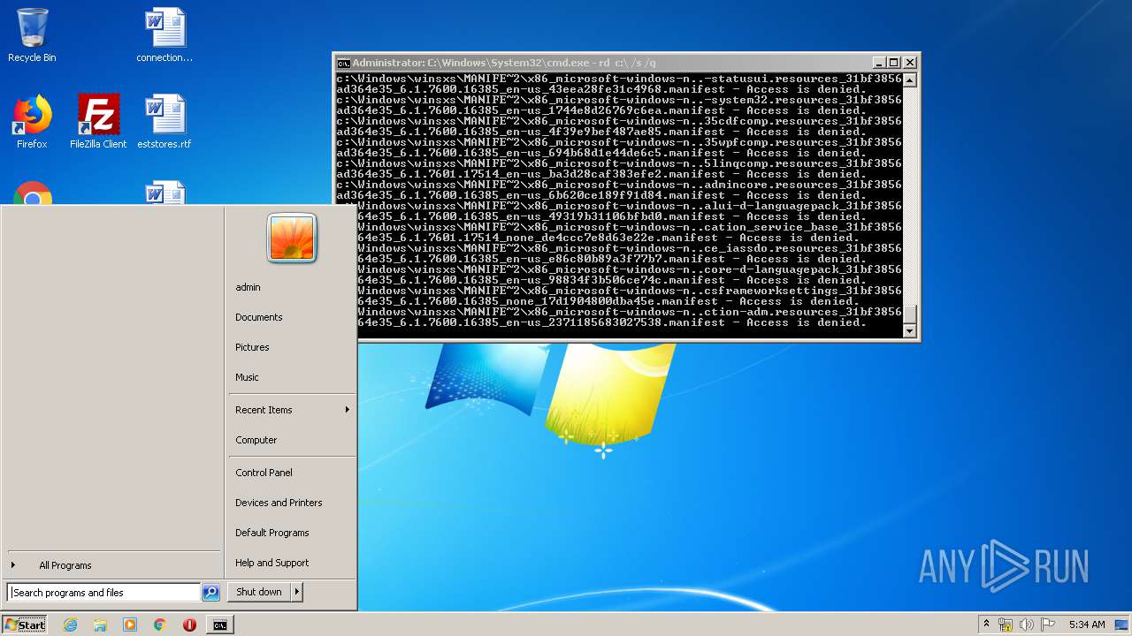The image size is (1132, 636).
Task: Close the cmd.exe window
Action: [x=910, y=63]
